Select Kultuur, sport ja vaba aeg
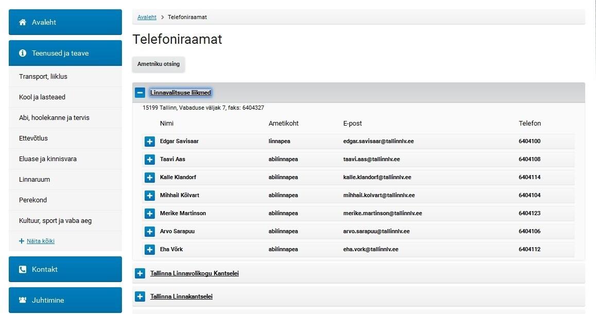The image size is (596, 314). (65, 220)
